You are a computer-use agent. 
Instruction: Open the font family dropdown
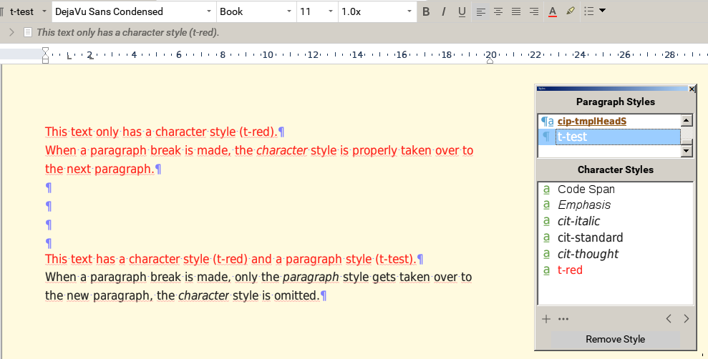(x=208, y=11)
